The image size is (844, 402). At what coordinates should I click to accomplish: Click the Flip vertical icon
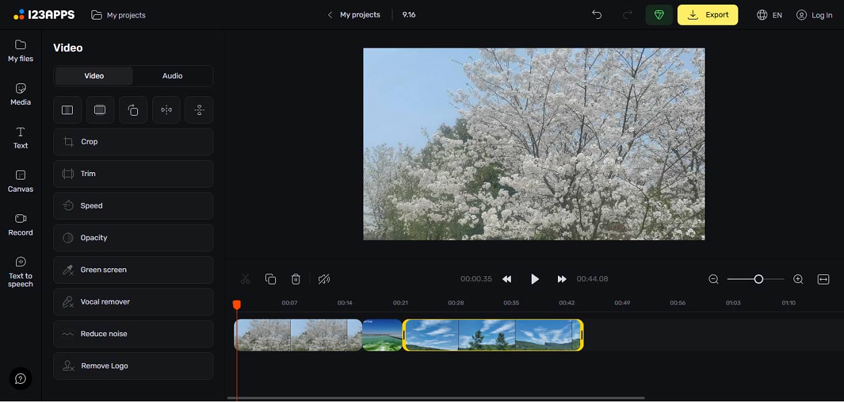[x=199, y=110]
